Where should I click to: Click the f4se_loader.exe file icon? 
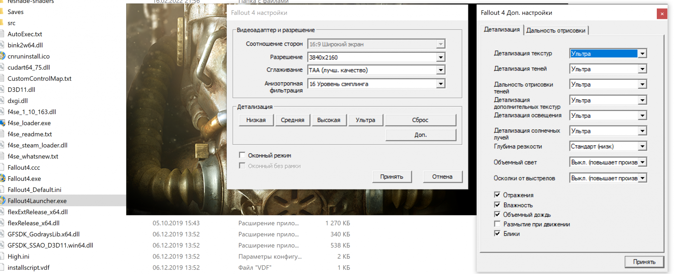click(x=2, y=123)
